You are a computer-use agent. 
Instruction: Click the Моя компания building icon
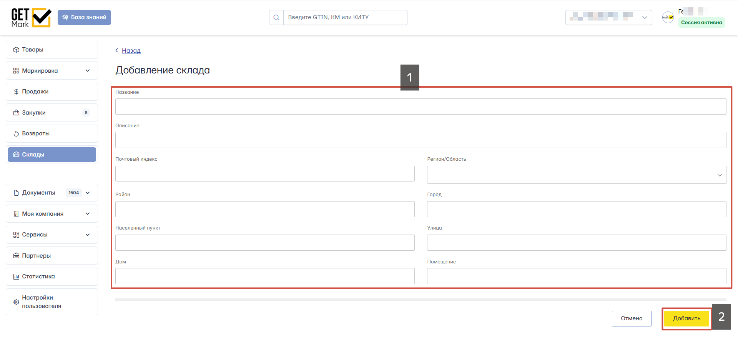tap(16, 214)
